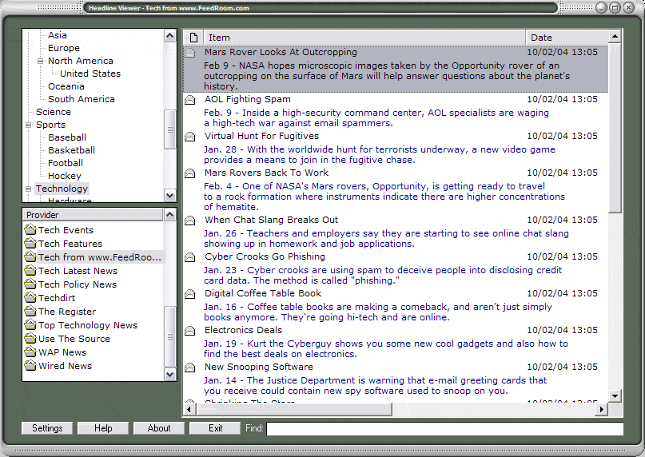Click folder icon next to Tech Features
645x457 pixels.
tap(30, 243)
